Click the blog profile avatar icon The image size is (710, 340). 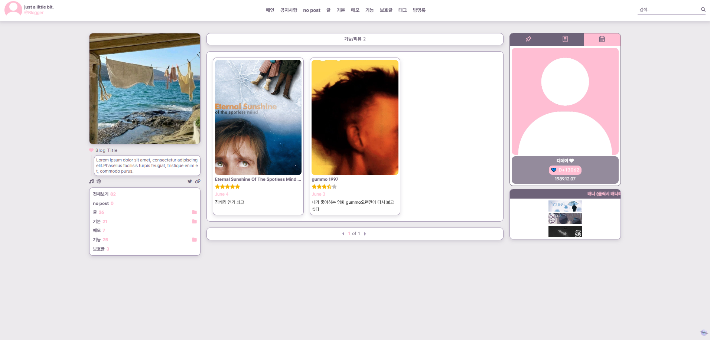13,9
